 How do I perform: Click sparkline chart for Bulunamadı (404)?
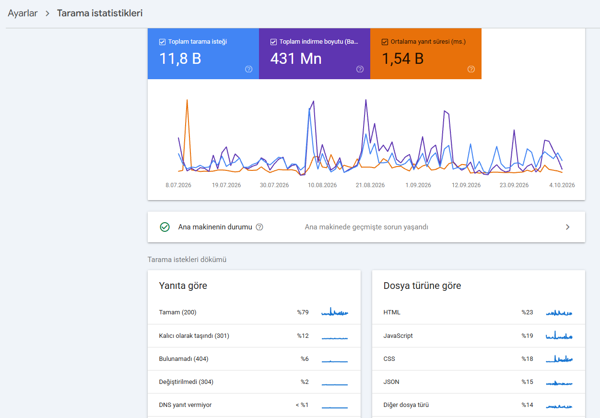(335, 361)
